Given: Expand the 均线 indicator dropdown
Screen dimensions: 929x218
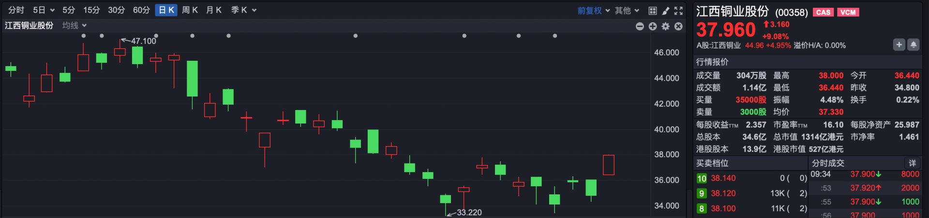Looking at the screenshot, I should click(74, 26).
